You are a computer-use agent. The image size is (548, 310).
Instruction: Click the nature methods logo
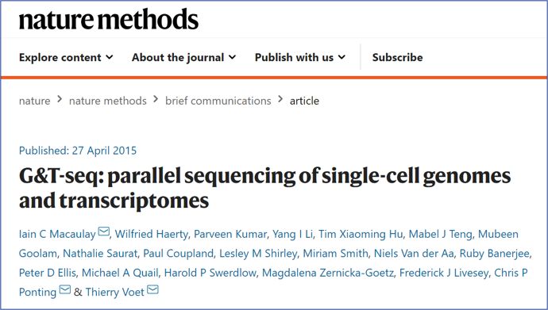tap(109, 19)
